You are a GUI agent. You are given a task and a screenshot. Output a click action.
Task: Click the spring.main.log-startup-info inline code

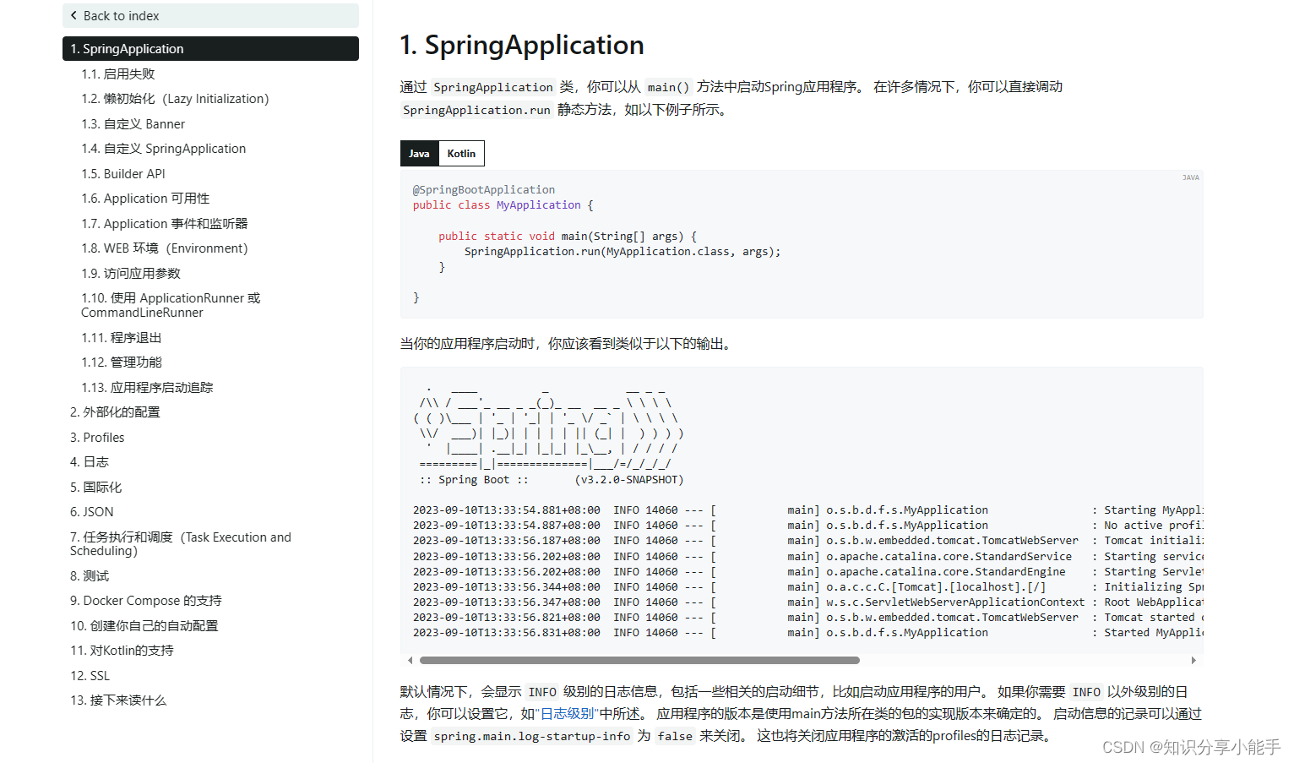pos(532,737)
